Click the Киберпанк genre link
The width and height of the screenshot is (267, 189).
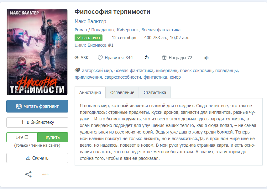click(x=128, y=30)
